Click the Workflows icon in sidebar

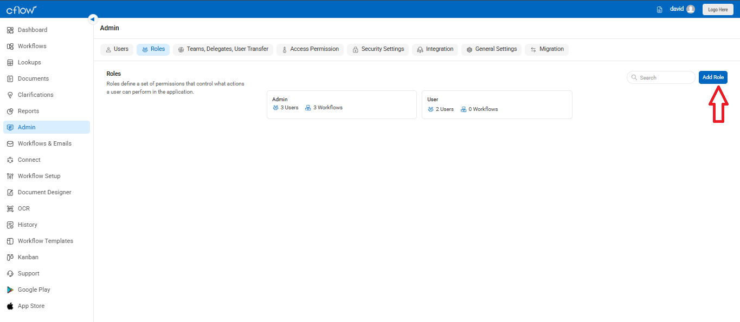[x=10, y=46]
